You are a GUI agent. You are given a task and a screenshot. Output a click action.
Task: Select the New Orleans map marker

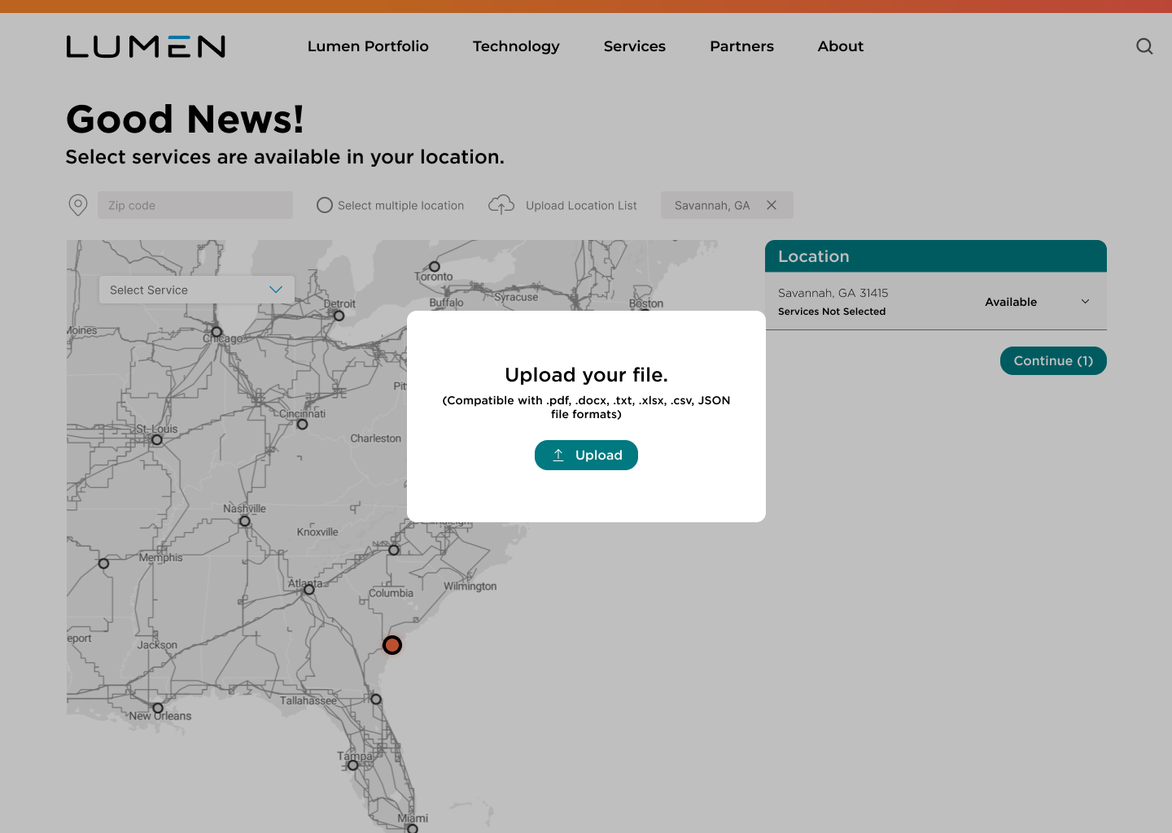pyautogui.click(x=158, y=708)
